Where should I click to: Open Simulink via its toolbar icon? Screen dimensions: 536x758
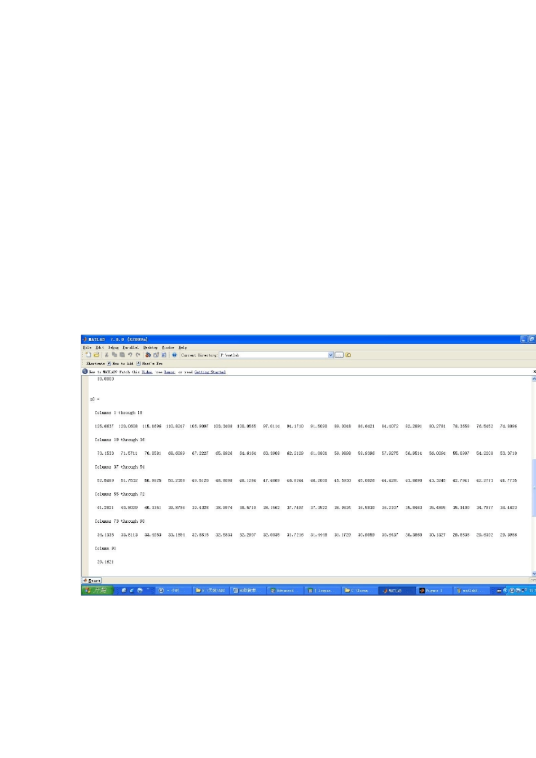pyautogui.click(x=148, y=355)
